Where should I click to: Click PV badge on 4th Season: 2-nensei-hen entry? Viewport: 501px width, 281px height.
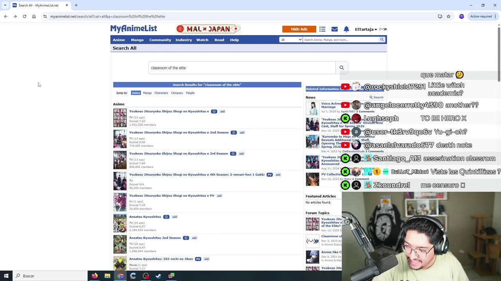[270, 175]
